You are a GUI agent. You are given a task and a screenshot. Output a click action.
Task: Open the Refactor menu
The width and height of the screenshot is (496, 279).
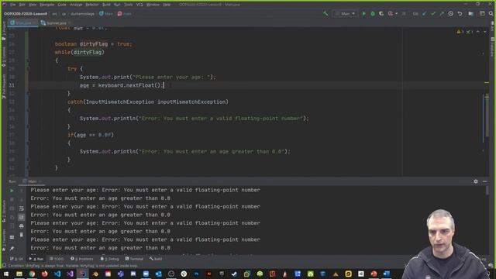point(92,5)
